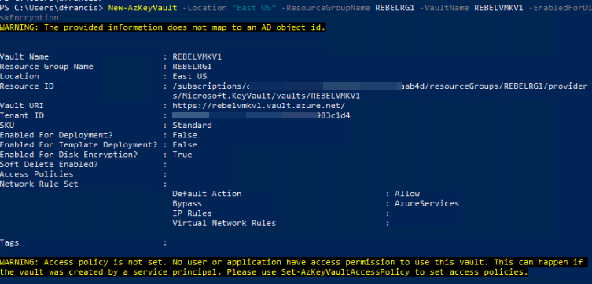Image resolution: width=592 pixels, height=284 pixels.
Task: Click the Bypass AzureServices value
Action: pyautogui.click(x=427, y=204)
